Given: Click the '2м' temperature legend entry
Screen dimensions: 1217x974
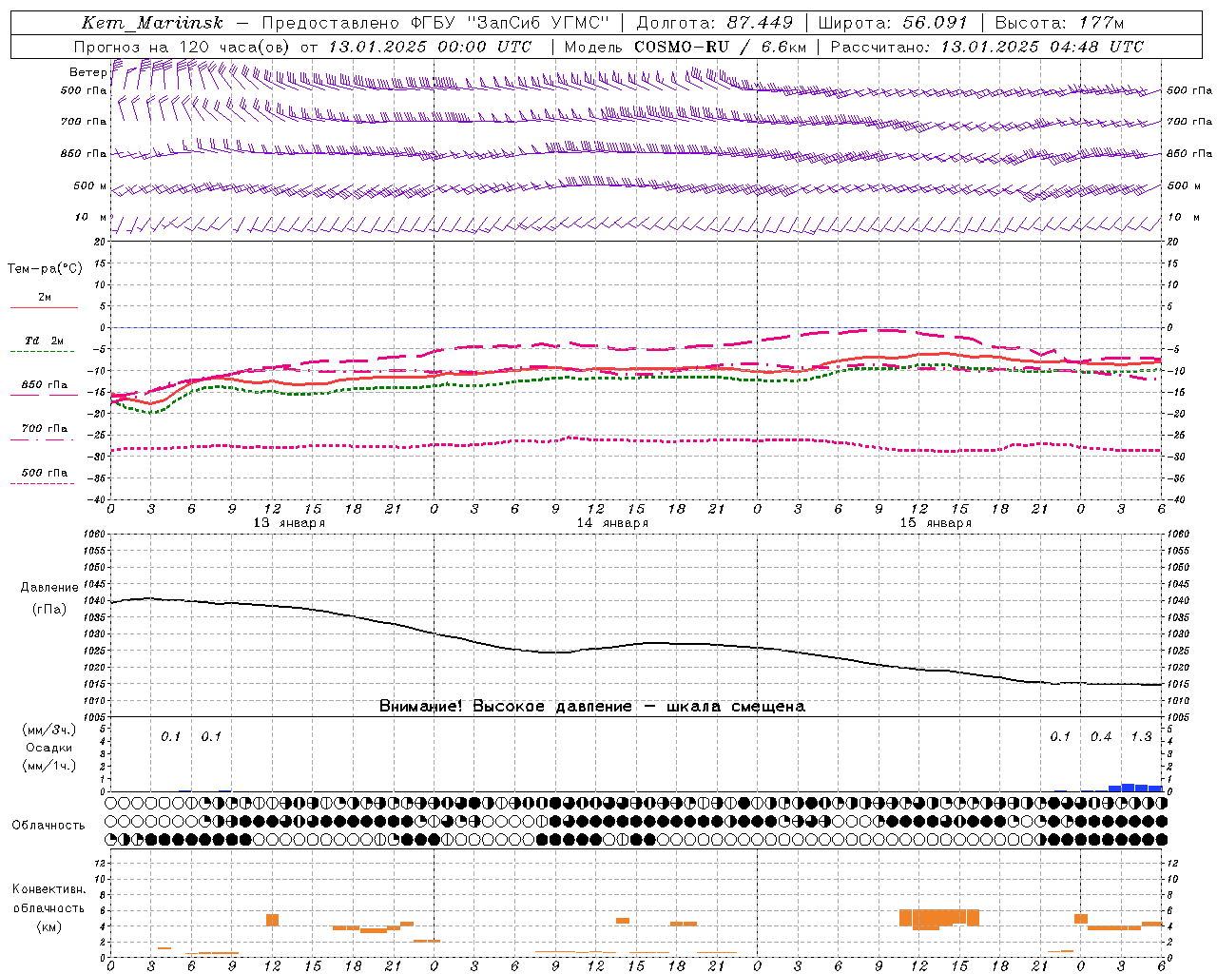Looking at the screenshot, I should coord(45,298).
